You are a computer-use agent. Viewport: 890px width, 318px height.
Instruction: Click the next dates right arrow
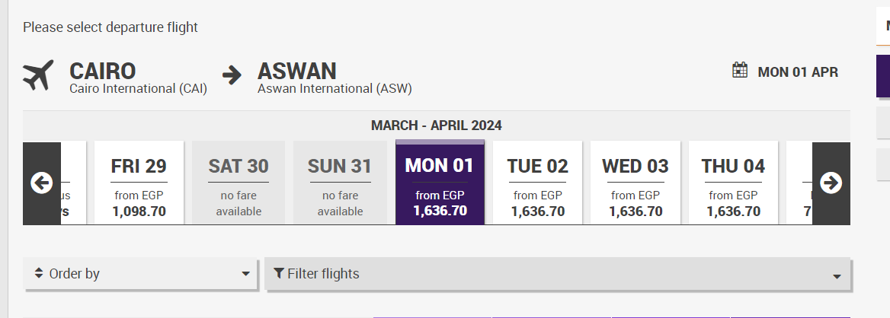(831, 183)
